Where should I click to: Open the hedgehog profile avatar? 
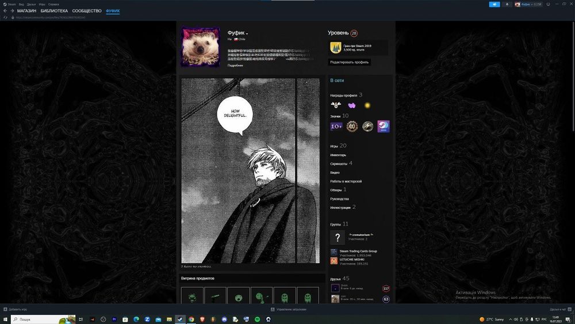coord(201,47)
